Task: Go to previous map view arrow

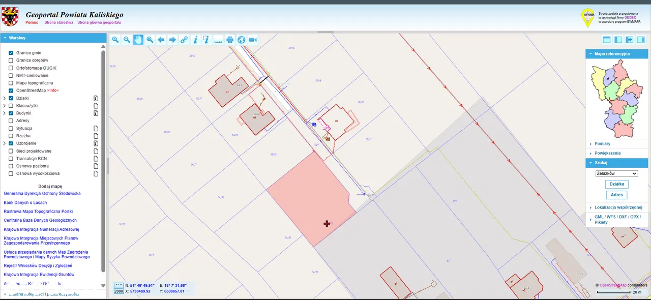Action: 161,40
